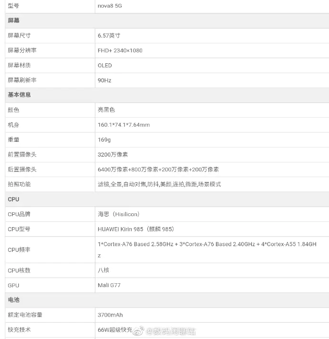329x339 pixels.
Task: Click the 'CPU品牌' label
Action: [19, 214]
